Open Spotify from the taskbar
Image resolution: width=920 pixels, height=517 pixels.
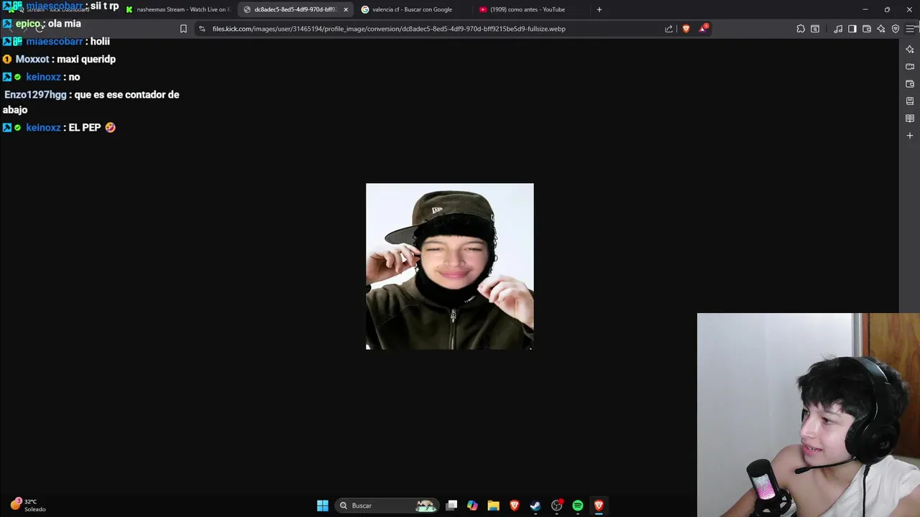click(x=578, y=506)
